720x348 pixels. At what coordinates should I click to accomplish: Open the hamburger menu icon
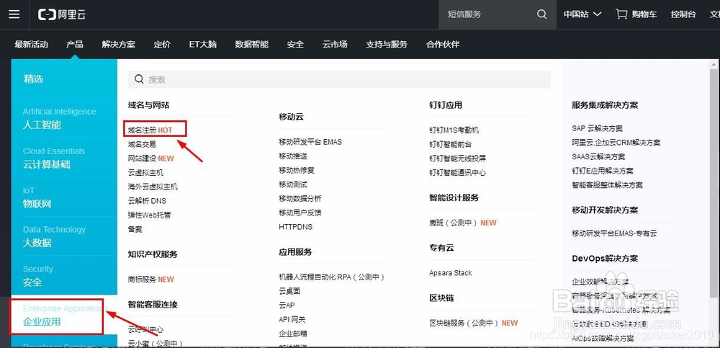[14, 14]
